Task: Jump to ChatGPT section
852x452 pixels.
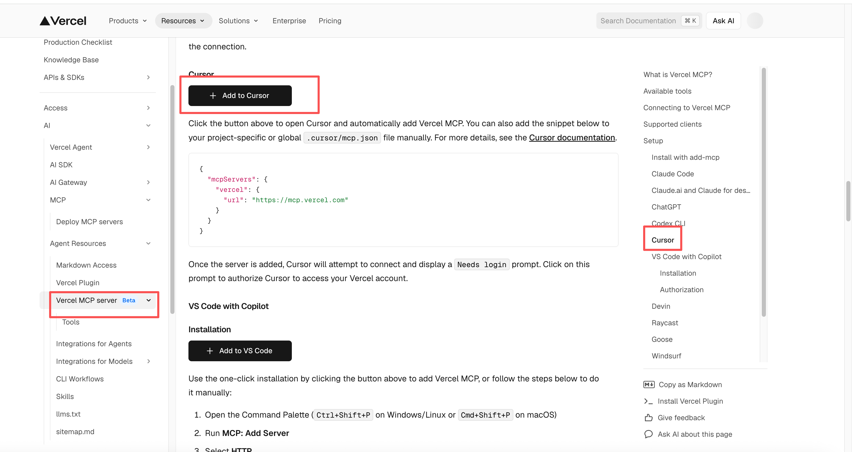Action: point(666,207)
